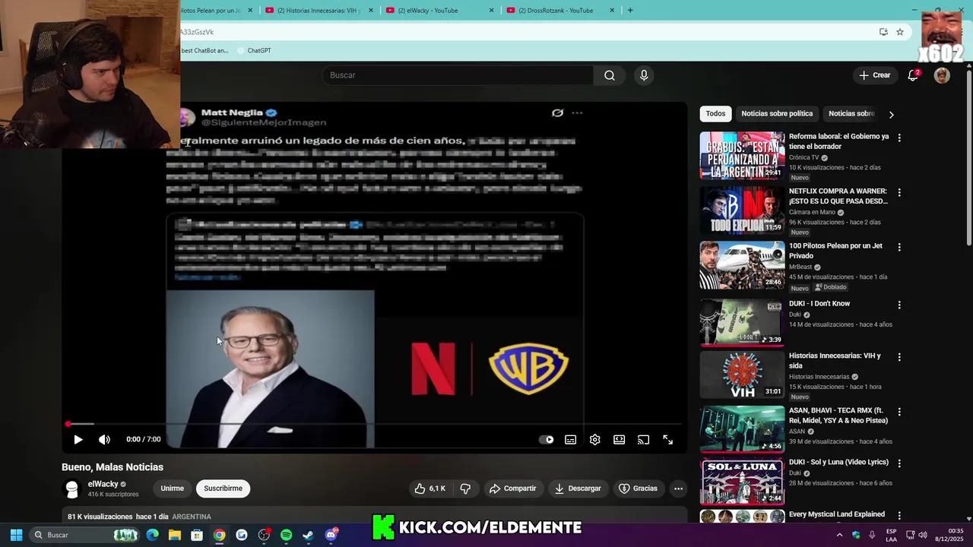Open Discord from the taskbar
This screenshot has width=973, height=547.
[x=331, y=535]
